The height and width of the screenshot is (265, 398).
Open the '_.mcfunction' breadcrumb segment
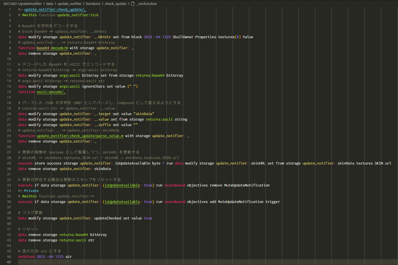click(147, 4)
